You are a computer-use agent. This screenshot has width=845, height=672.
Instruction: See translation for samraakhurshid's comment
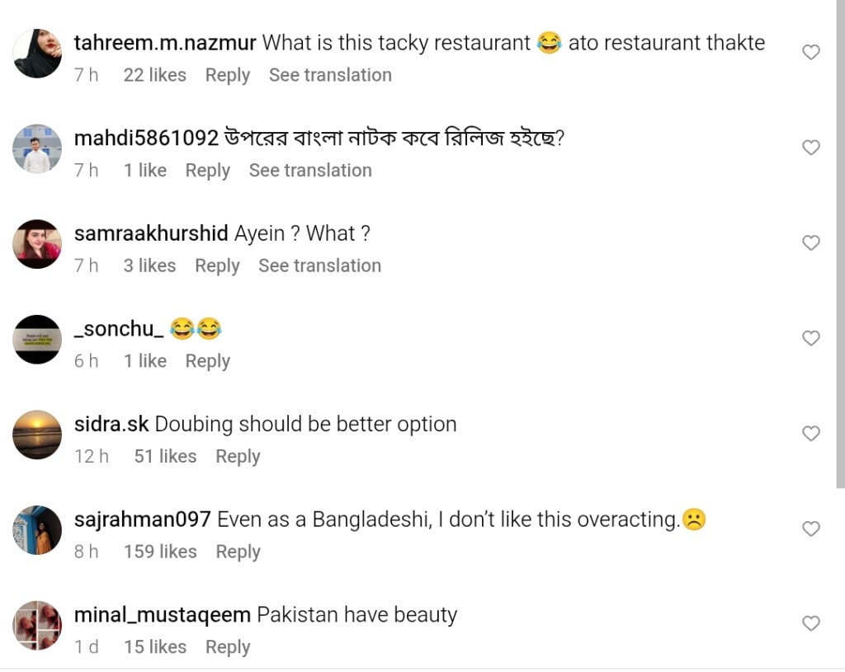coord(319,266)
